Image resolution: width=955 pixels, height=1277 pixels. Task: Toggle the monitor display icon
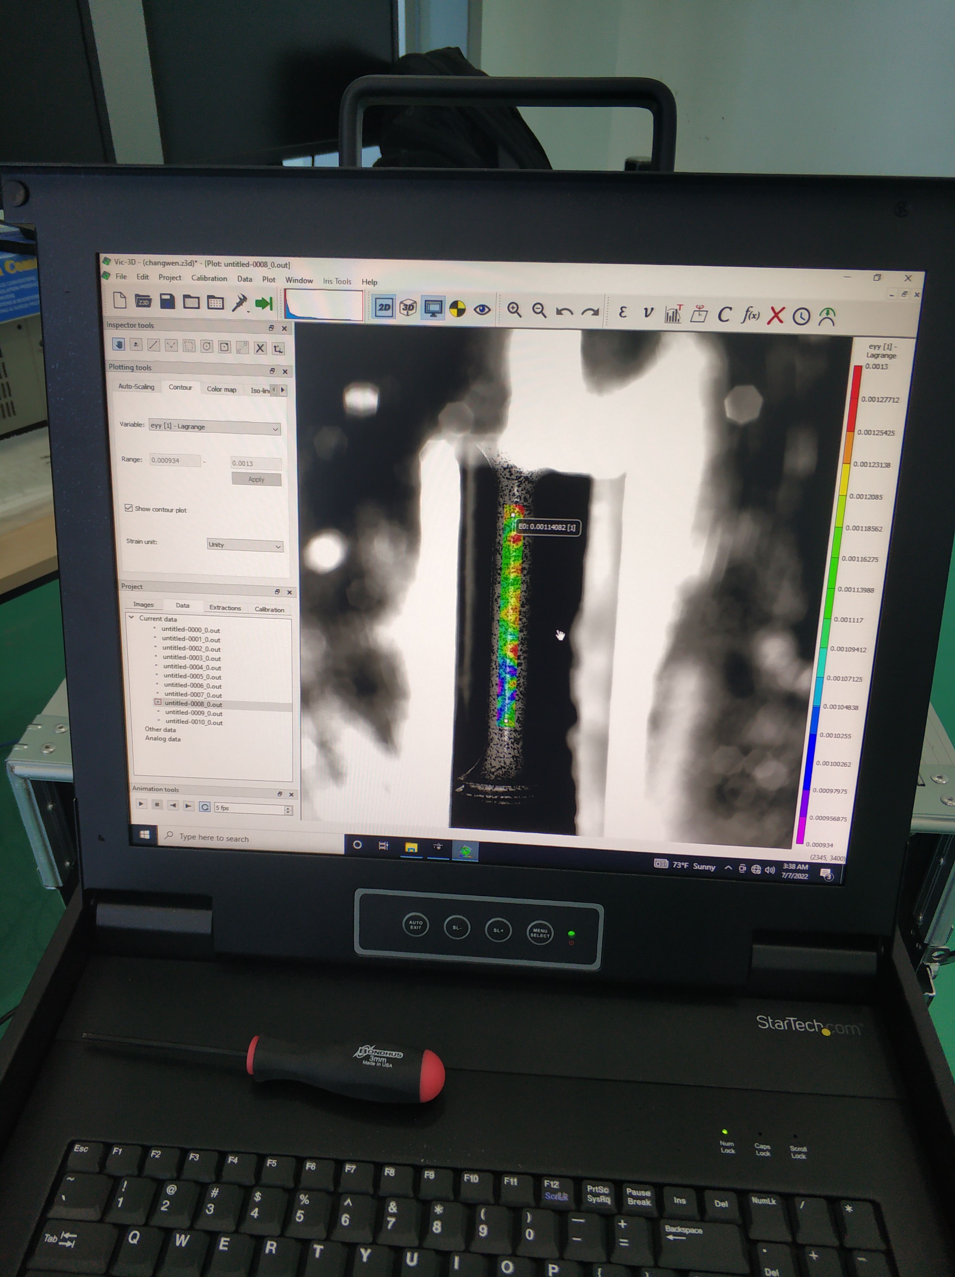[433, 308]
